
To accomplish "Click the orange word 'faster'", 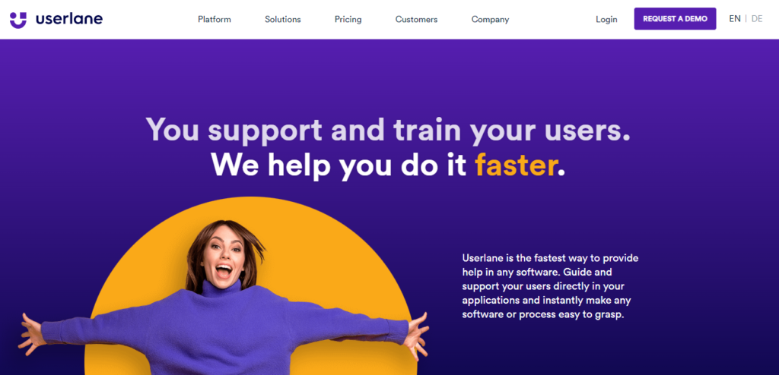I will [x=515, y=165].
